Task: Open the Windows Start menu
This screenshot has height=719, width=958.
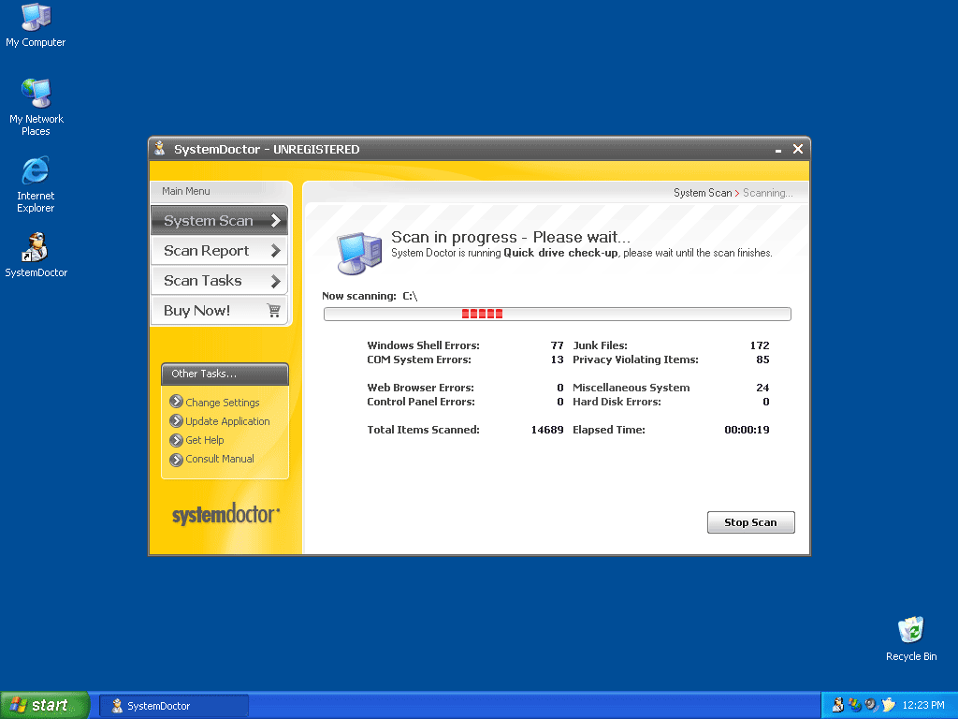Action: pos(44,706)
